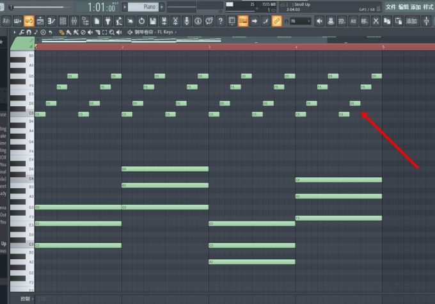Click the microphone recording icon
The height and width of the screenshot is (304, 435).
[187, 21]
